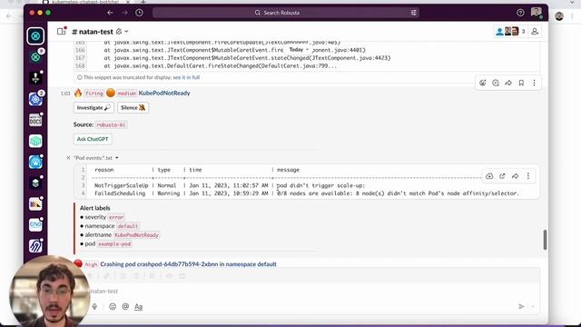Open user profile avatar in Slack header
The image size is (581, 327).
tap(537, 13)
